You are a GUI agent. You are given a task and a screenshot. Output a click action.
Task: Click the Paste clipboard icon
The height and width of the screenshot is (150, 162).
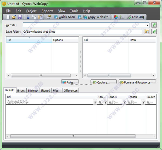[x=40, y=17]
